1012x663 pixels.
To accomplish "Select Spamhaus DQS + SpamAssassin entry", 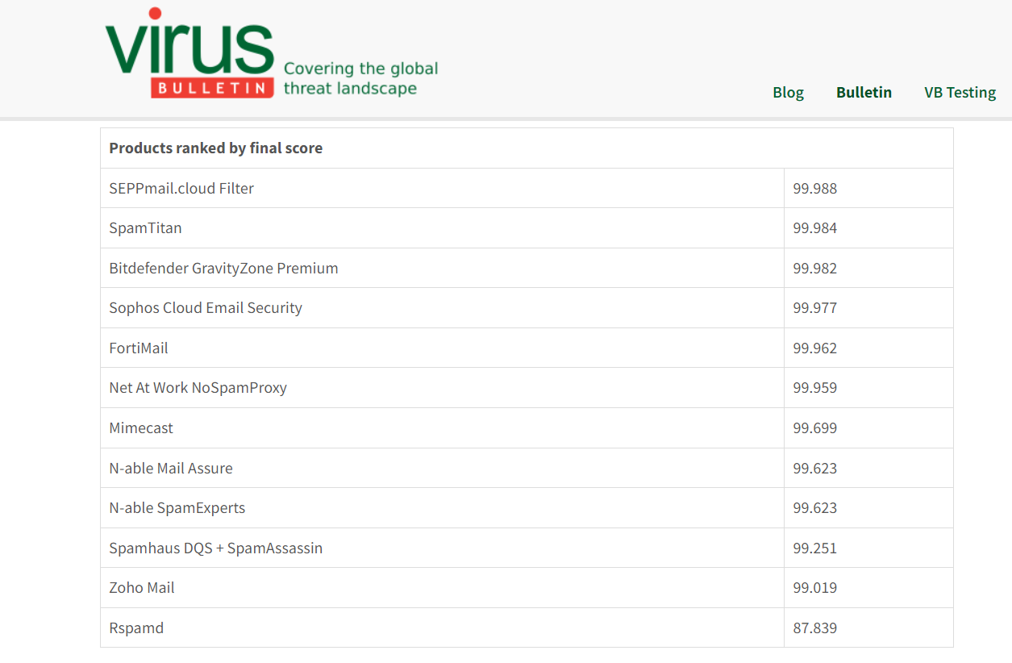I will pos(215,548).
